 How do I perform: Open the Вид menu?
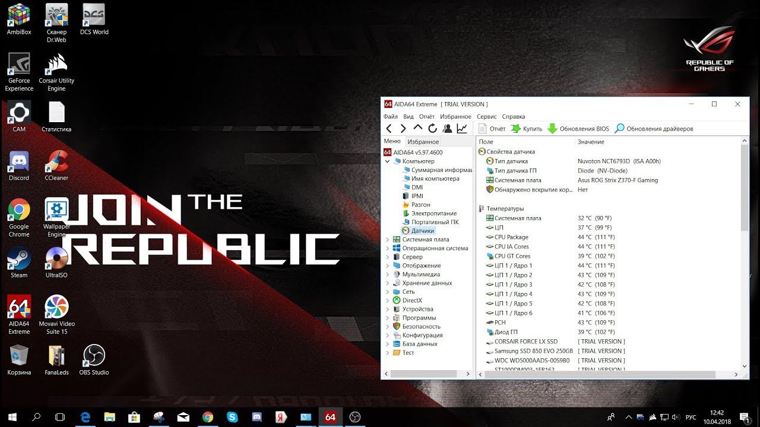[408, 117]
